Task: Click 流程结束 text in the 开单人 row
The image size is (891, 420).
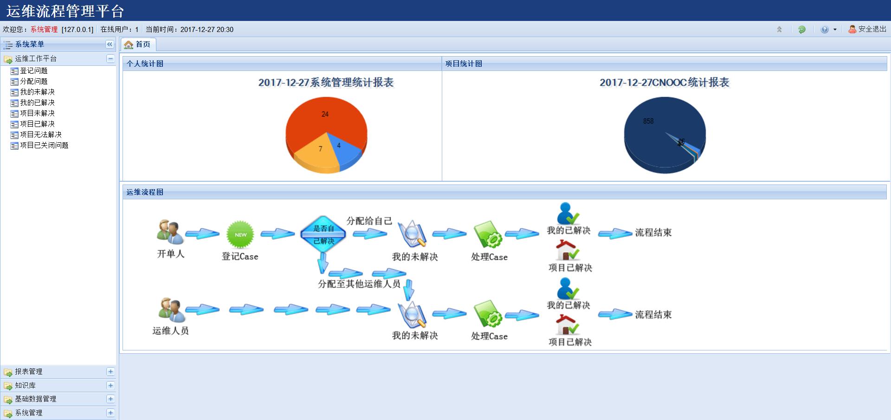Action: [x=653, y=233]
